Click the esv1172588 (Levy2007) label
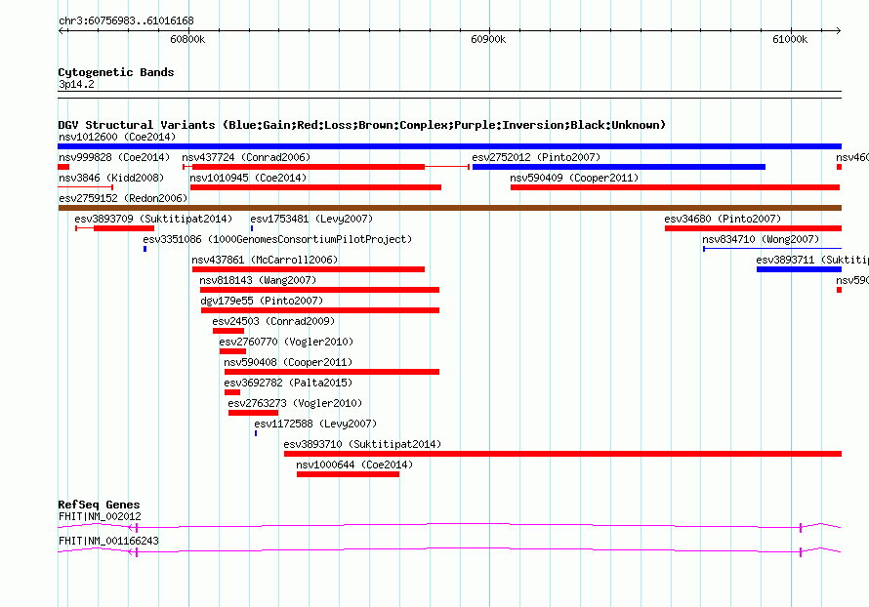869x607 pixels. point(315,424)
